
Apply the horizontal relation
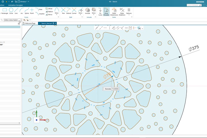click(x=105, y=28)
